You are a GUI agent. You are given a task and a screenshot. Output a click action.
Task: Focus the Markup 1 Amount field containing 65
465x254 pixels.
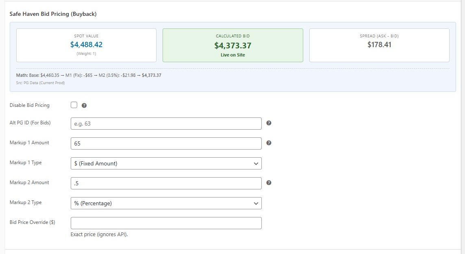click(x=166, y=143)
